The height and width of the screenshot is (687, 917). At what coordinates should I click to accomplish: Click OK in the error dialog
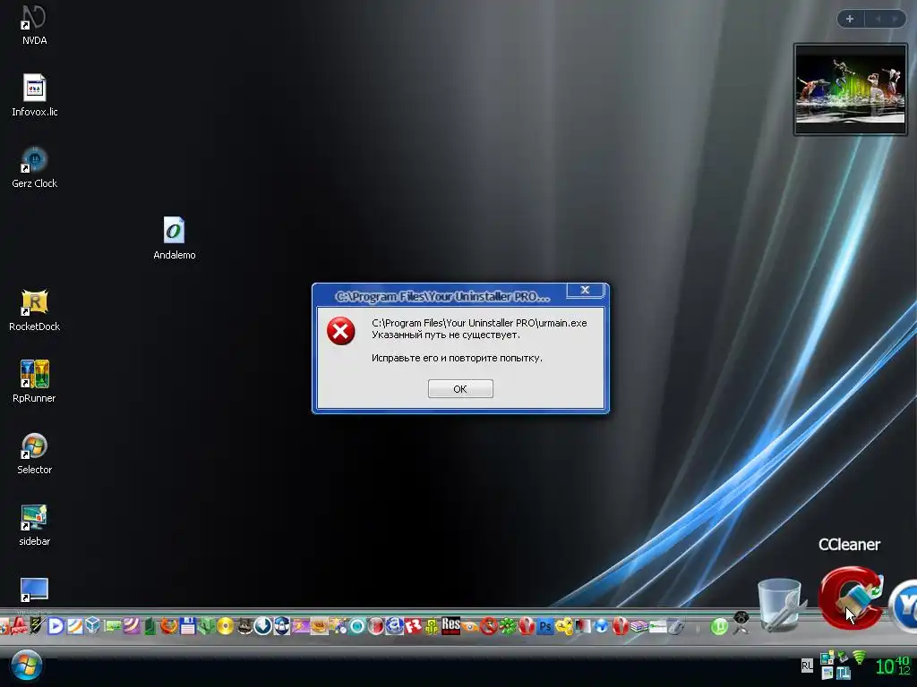[x=460, y=388]
